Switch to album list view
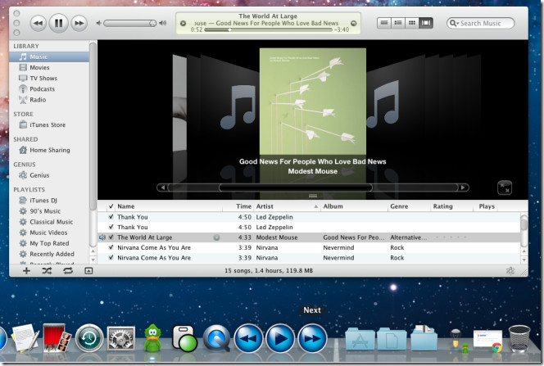544x366 pixels. coord(398,23)
